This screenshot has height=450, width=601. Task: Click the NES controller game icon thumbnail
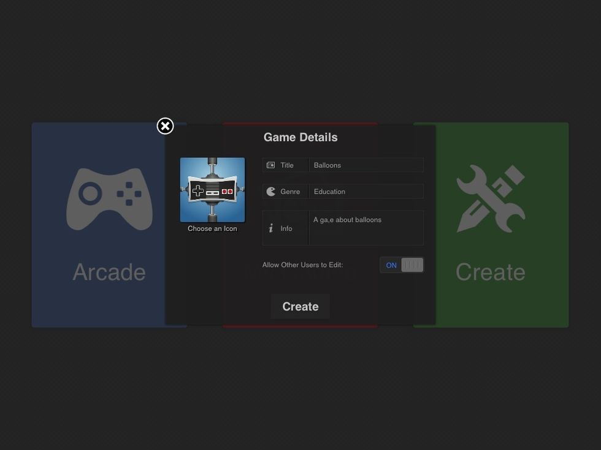(212, 190)
